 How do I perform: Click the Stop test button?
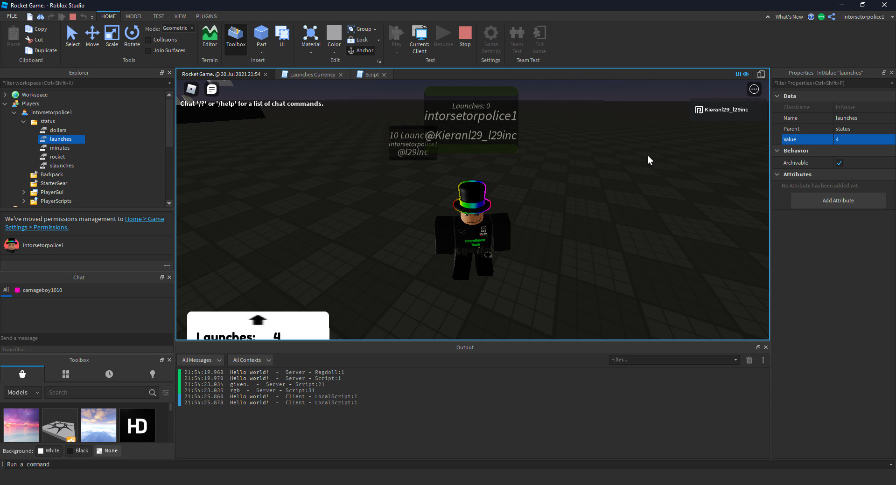pos(465,36)
